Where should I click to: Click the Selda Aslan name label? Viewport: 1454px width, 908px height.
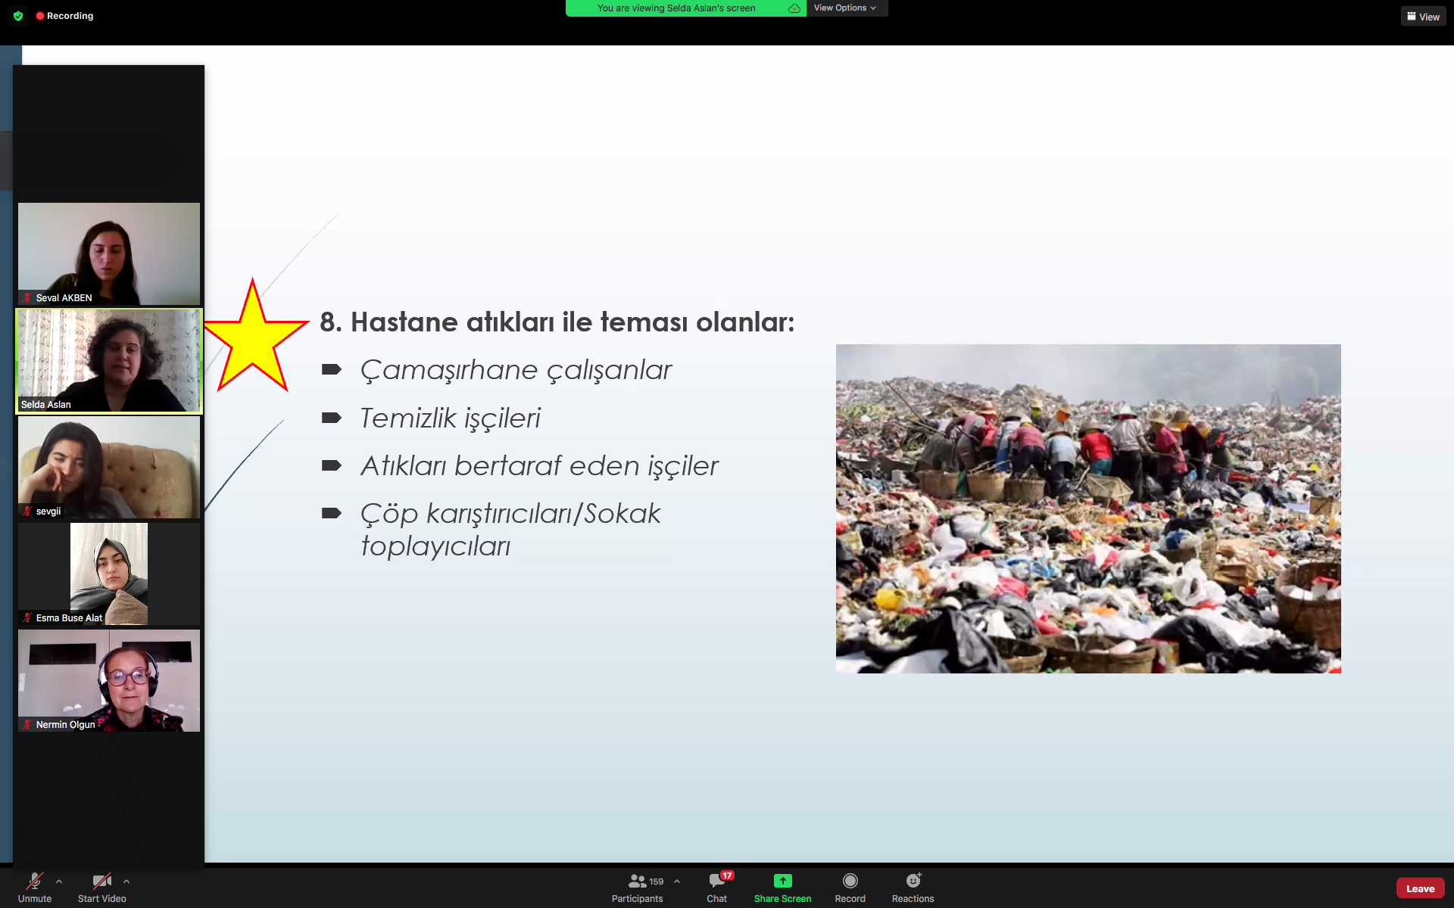click(45, 405)
